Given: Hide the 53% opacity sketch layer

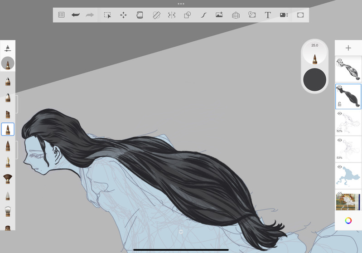Looking at the screenshot, I should coord(339,140).
